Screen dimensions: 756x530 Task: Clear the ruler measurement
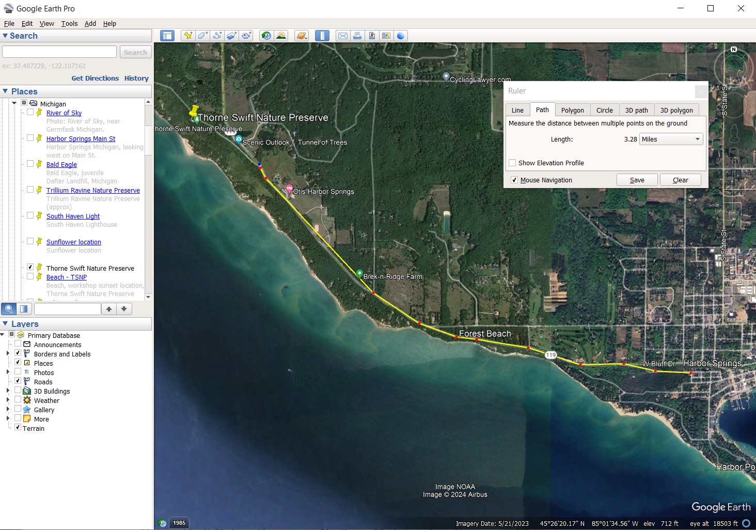coord(681,180)
